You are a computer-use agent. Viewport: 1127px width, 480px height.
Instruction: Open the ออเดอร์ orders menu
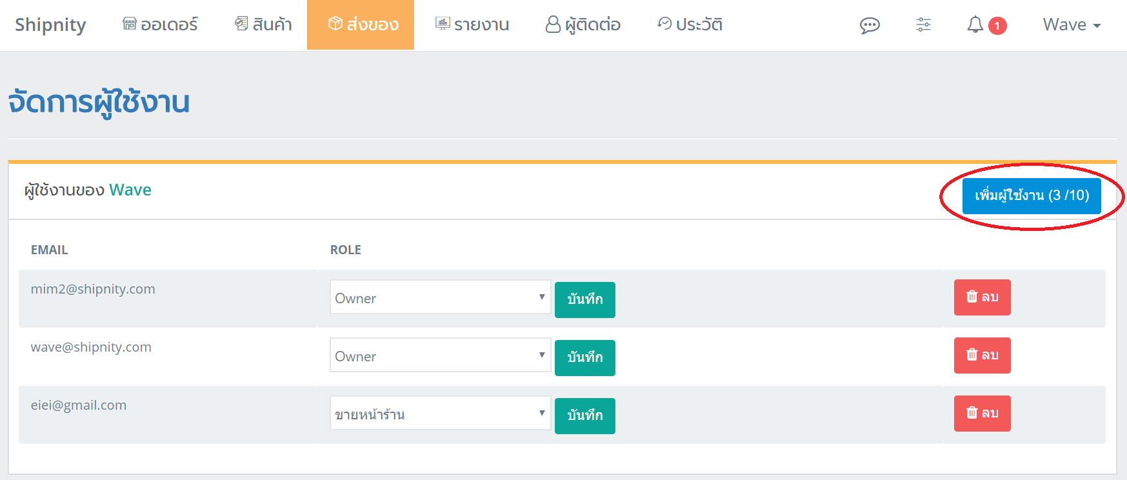click(x=160, y=25)
